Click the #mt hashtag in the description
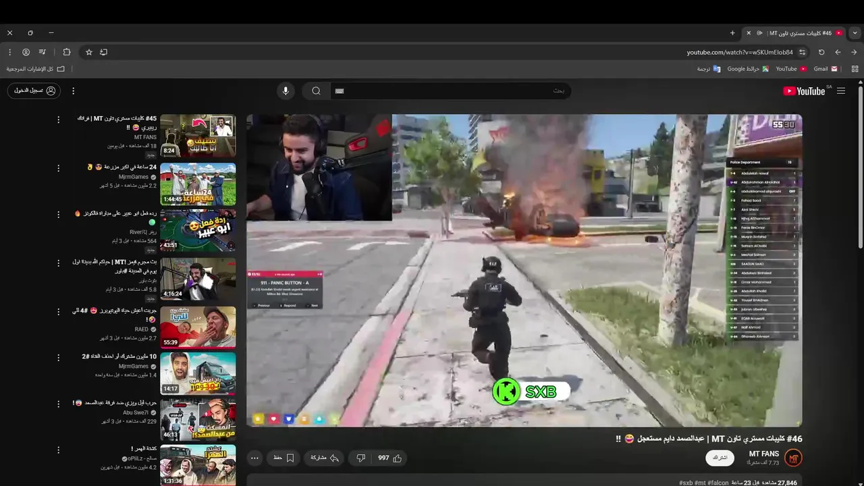The height and width of the screenshot is (486, 864). 700,483
